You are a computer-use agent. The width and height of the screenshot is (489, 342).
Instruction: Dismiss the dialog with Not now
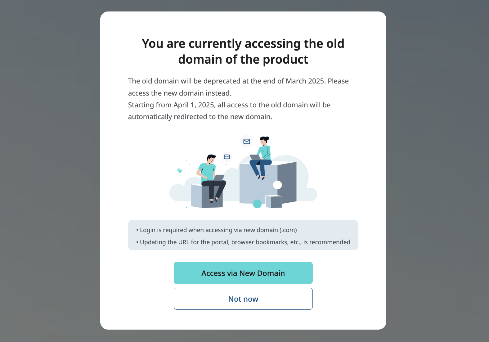click(243, 299)
